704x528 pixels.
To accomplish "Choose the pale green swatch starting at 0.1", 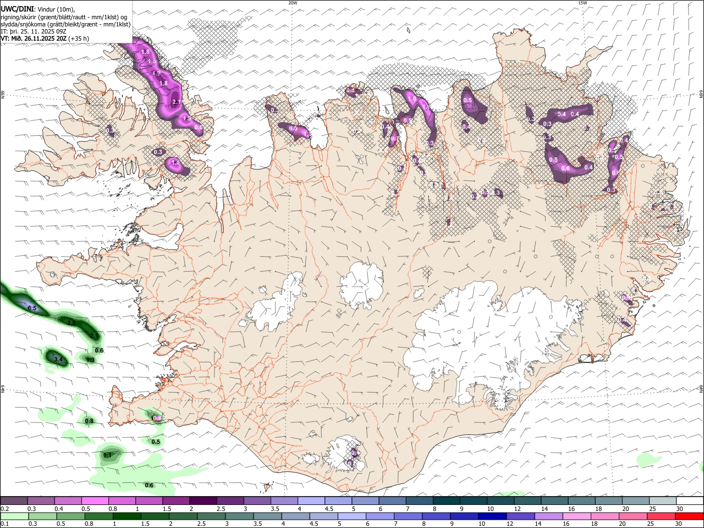I will (14, 516).
